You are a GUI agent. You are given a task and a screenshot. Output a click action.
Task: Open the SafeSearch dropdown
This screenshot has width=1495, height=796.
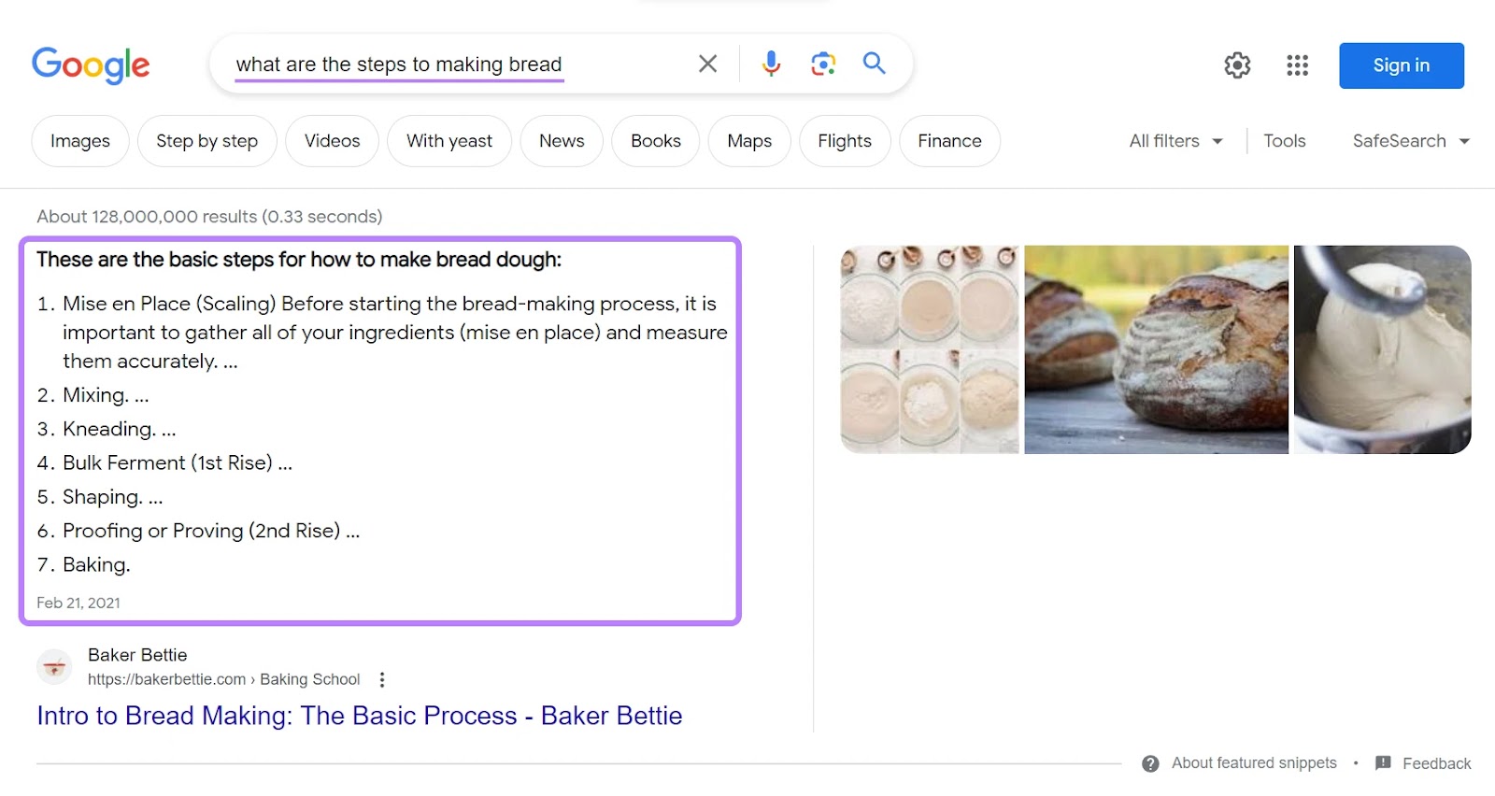[1410, 141]
